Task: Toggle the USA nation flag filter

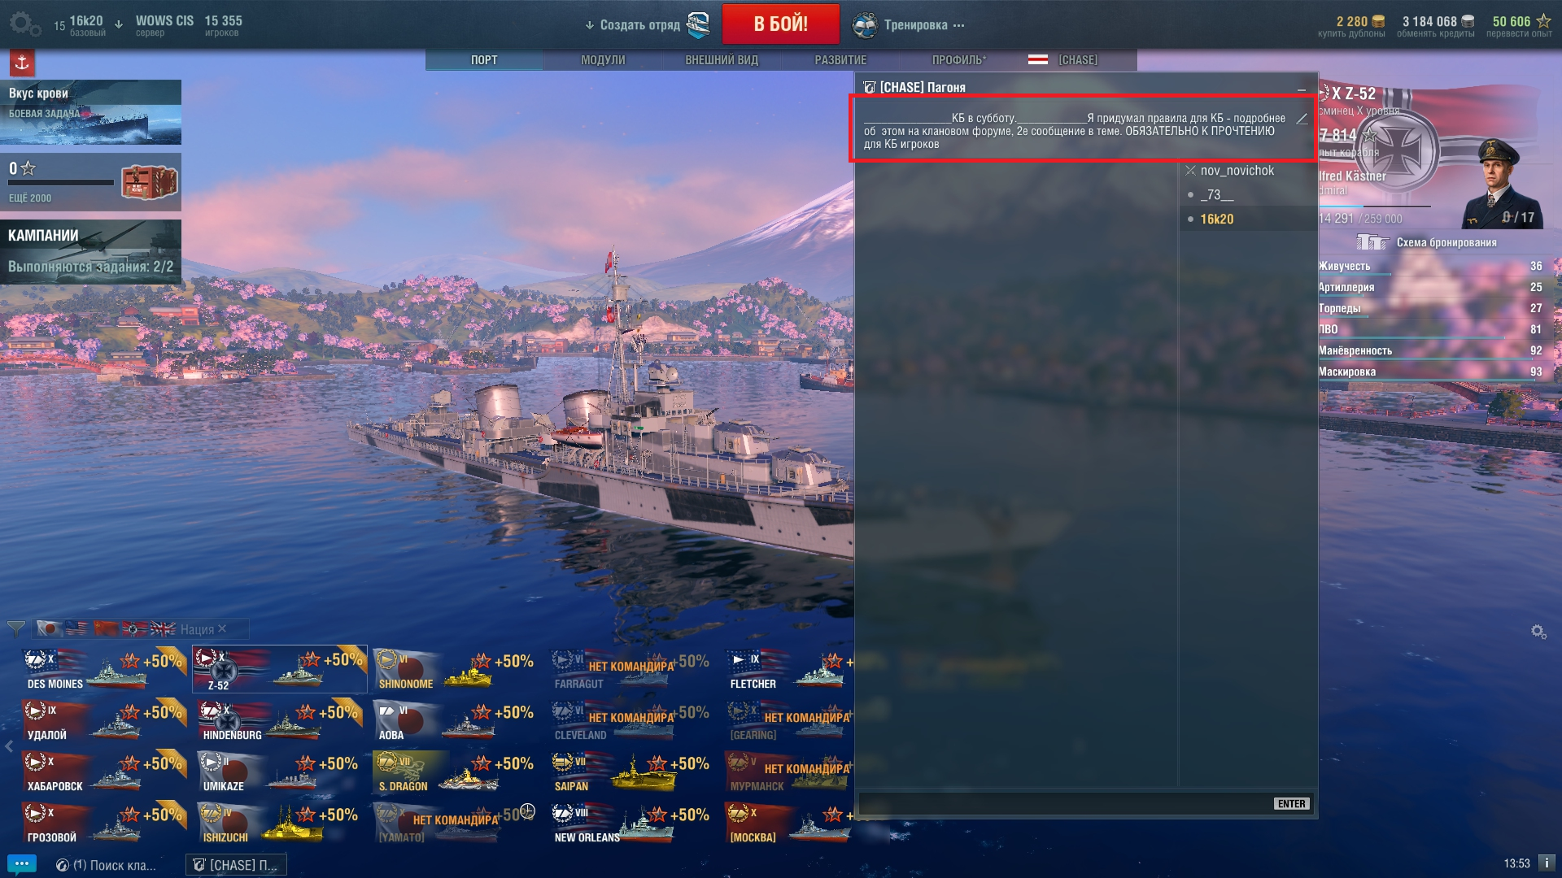Action: (76, 628)
